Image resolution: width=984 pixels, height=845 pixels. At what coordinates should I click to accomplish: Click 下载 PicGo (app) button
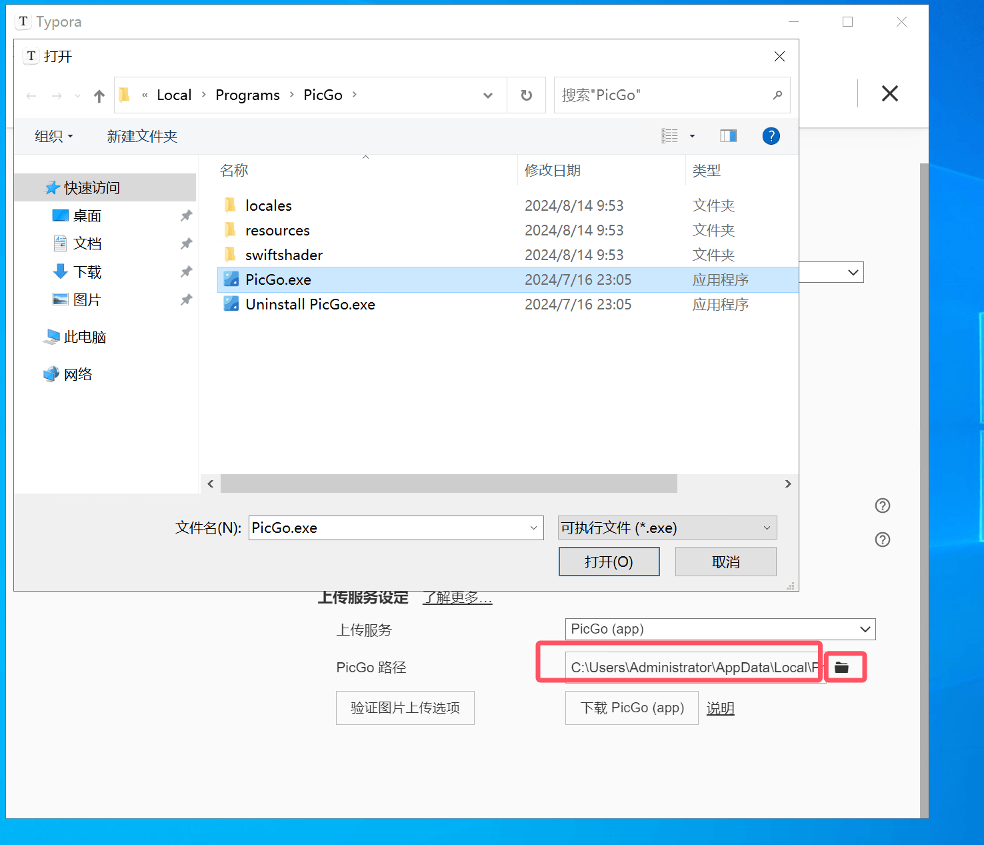click(632, 708)
